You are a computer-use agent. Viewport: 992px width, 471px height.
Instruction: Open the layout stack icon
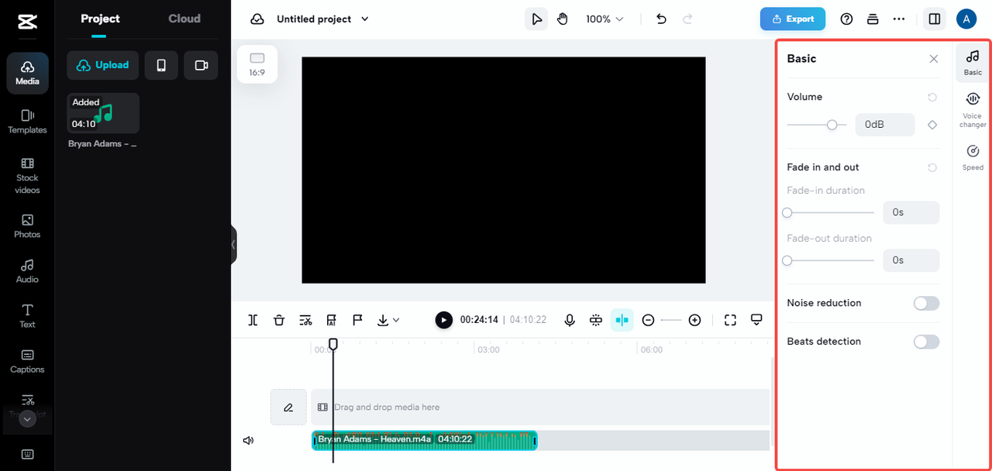873,19
